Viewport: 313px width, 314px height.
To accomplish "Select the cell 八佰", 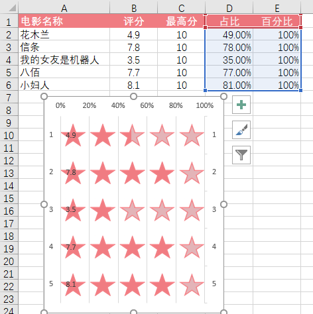I will tap(64, 72).
